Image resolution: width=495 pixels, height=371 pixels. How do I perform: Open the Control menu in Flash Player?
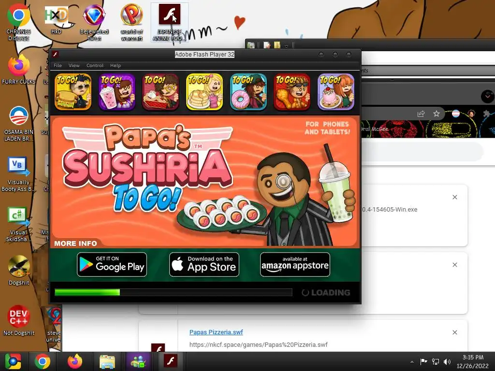pyautogui.click(x=95, y=65)
